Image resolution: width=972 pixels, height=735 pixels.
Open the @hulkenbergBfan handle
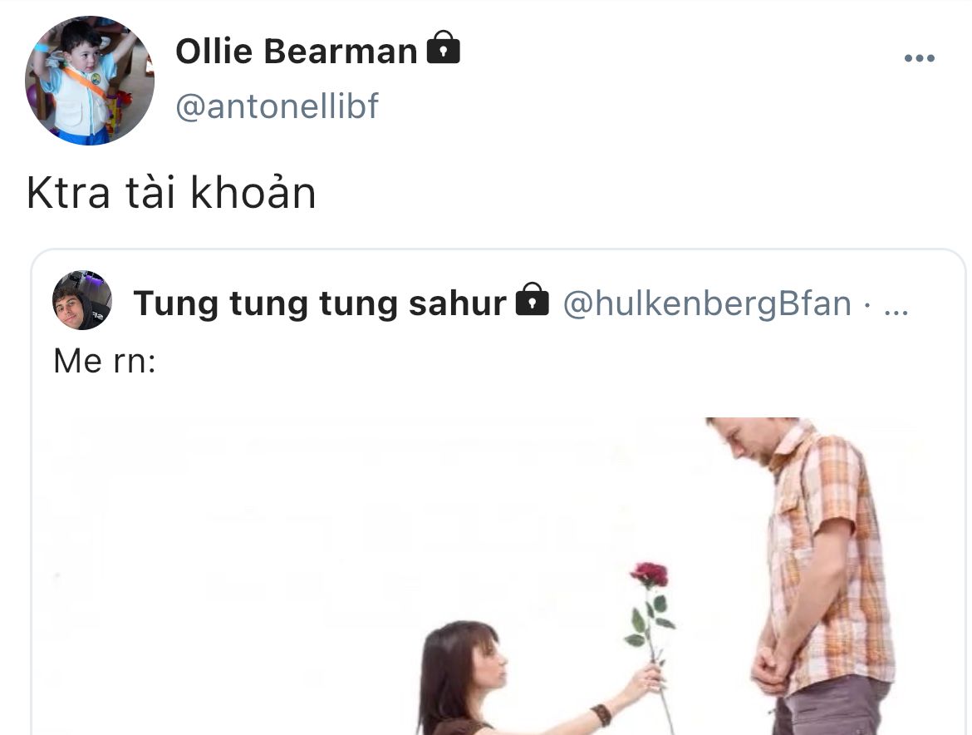tap(707, 303)
